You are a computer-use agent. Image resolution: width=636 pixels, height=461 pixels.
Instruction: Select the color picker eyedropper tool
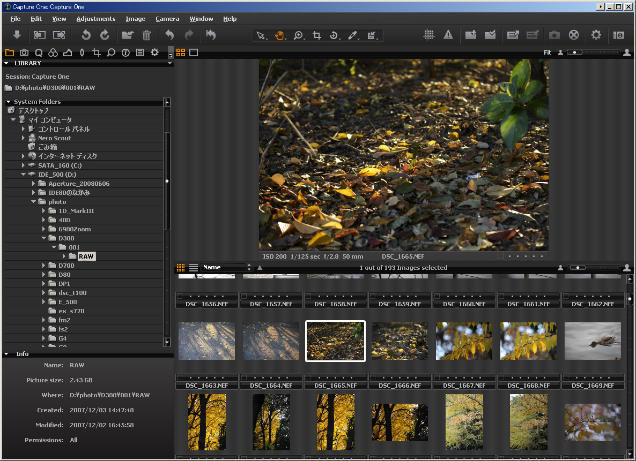coord(353,35)
